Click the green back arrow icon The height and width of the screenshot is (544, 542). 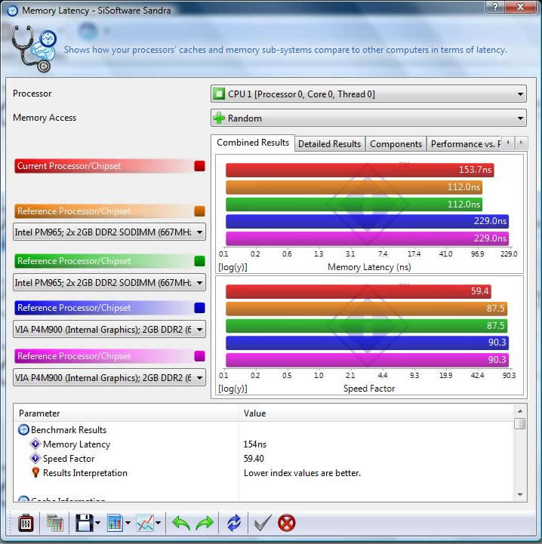(181, 523)
